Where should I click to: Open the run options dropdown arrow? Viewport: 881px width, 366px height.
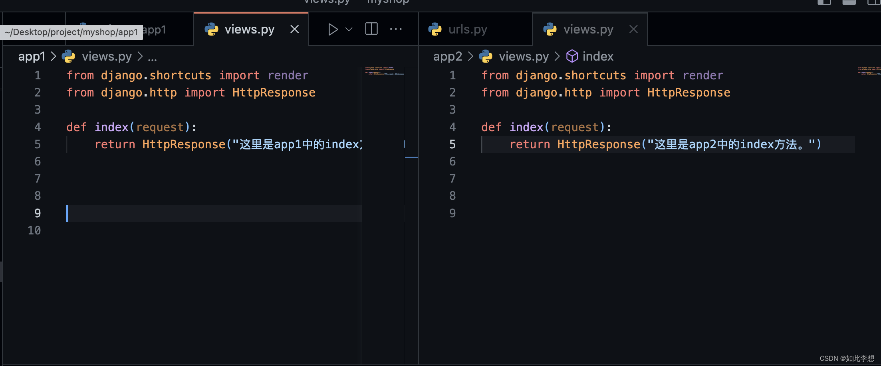[x=349, y=29]
